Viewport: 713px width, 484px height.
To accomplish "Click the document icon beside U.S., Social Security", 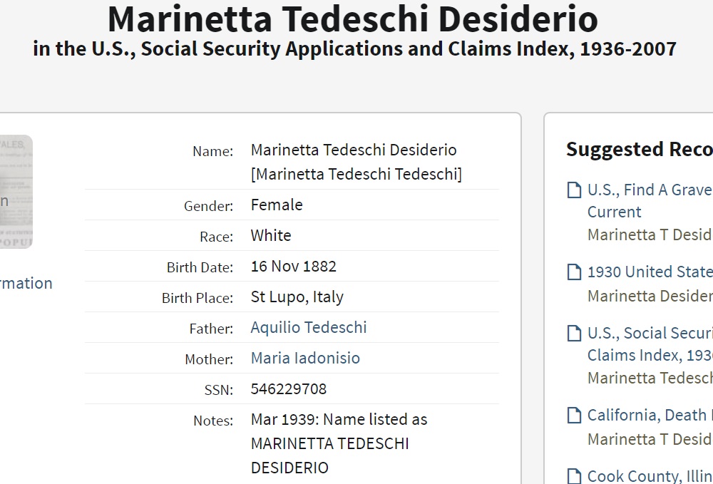I will (574, 334).
